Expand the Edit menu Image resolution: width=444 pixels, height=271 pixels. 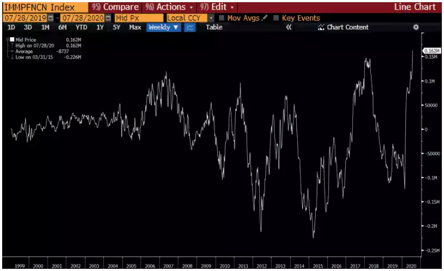(217, 7)
